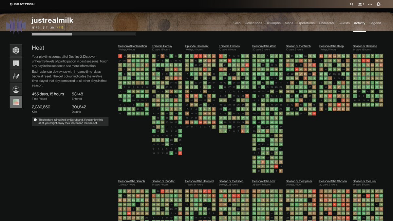This screenshot has height=221, width=393.
Task: Click the 14 days, 18 hours Defiance duration
Action: [x=362, y=50]
